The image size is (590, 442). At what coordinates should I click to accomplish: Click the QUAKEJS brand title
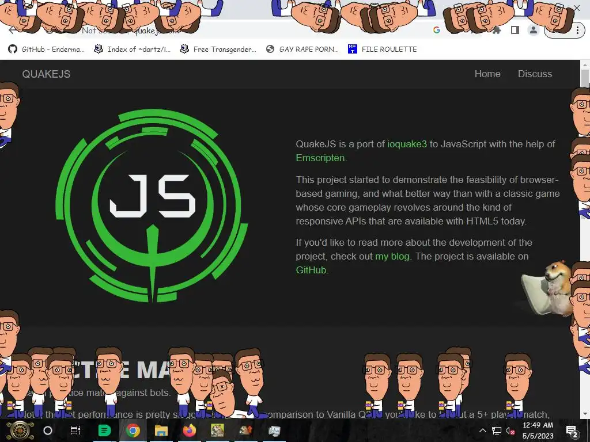(x=46, y=74)
